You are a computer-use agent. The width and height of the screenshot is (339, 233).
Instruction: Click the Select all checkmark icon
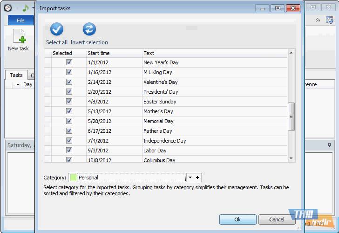(x=57, y=30)
